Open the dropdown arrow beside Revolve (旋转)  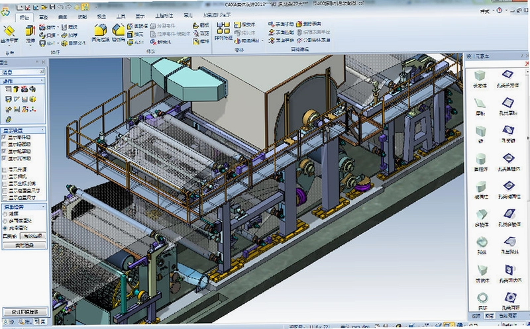click(x=58, y=27)
